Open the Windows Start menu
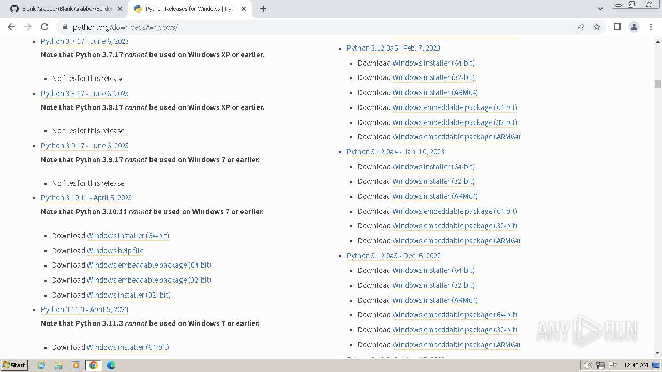Image resolution: width=662 pixels, height=372 pixels. point(14,365)
